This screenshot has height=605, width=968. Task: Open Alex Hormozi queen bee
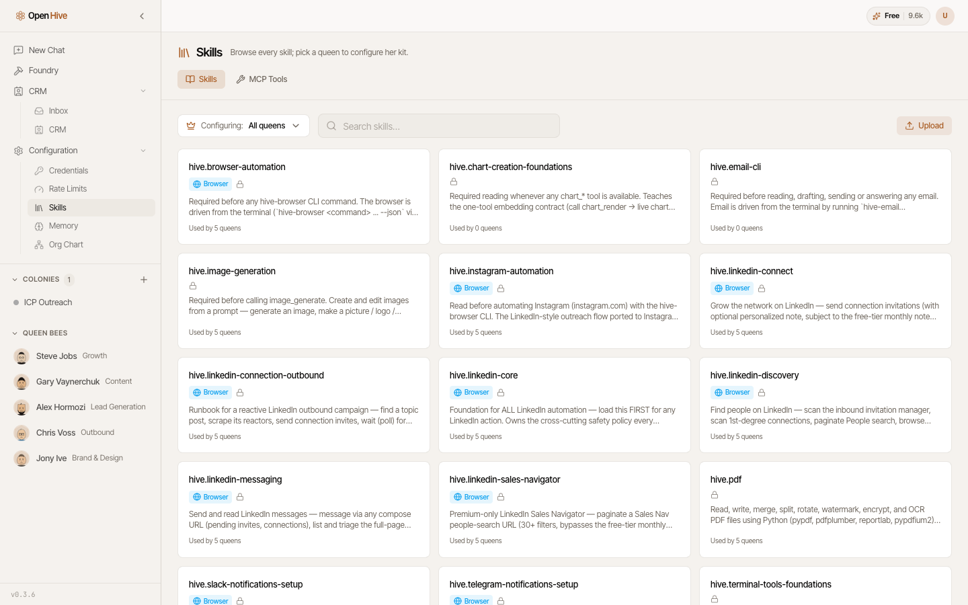coord(80,407)
